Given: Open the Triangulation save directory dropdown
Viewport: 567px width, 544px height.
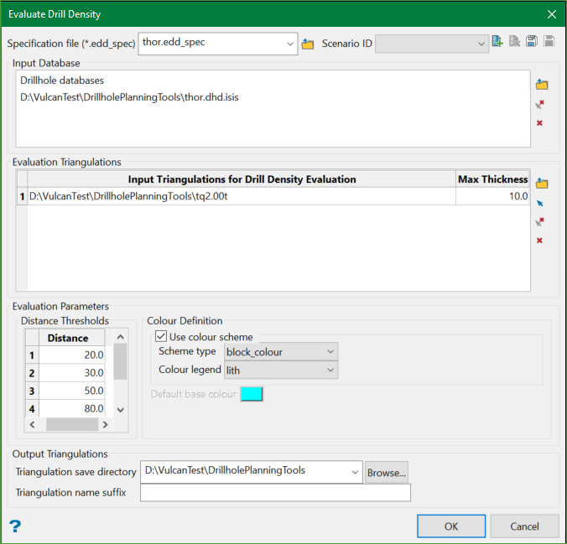Looking at the screenshot, I should tap(353, 472).
